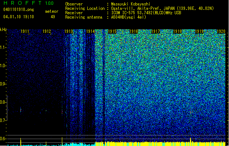The width and height of the screenshot is (229, 146).
Task: Click the filename 0401101910.png
Action: click(19, 9)
